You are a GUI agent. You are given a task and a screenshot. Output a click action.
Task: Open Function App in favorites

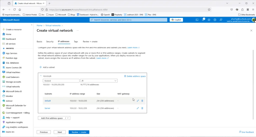[11, 58]
